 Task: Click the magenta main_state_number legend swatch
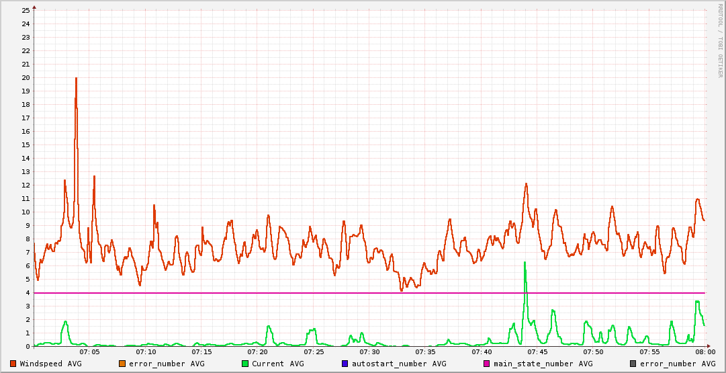pyautogui.click(x=487, y=364)
